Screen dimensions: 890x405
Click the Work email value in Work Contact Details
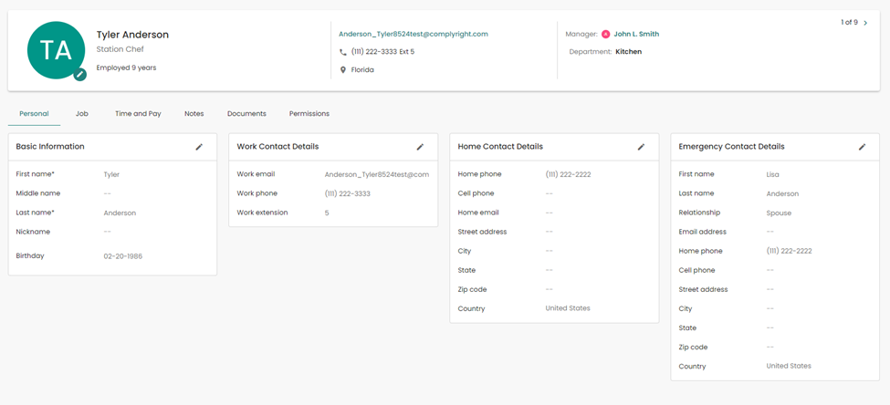pos(376,174)
